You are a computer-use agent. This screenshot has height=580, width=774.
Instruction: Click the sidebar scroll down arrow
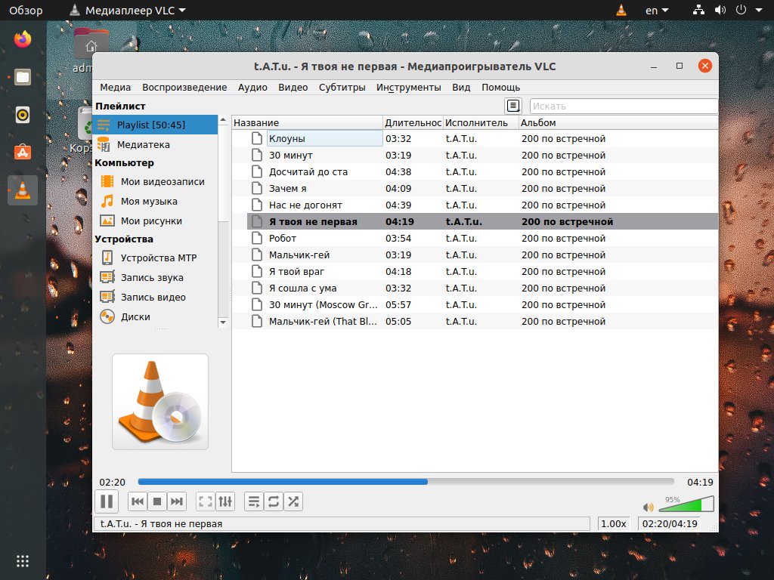223,322
